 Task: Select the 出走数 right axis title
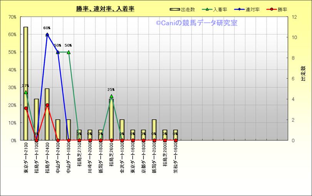pyautogui.click(x=303, y=73)
